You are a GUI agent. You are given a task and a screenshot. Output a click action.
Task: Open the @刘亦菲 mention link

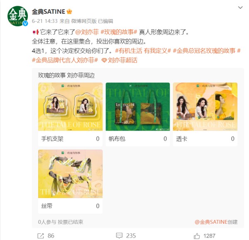(x=87, y=32)
